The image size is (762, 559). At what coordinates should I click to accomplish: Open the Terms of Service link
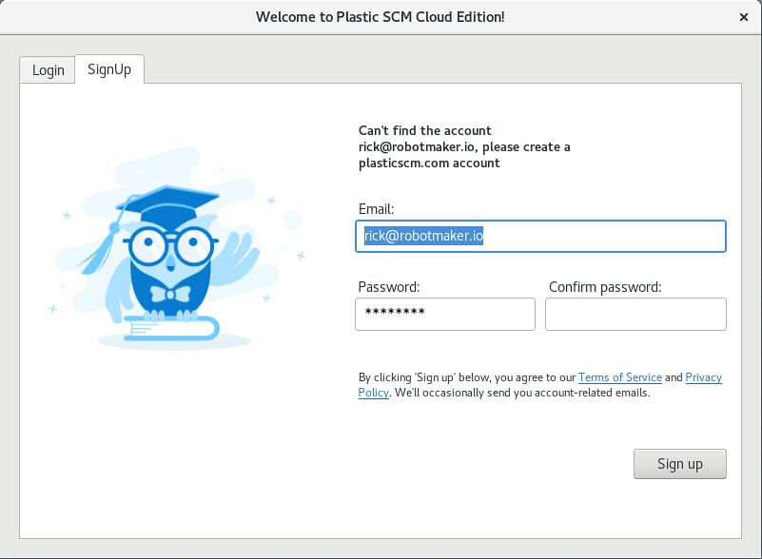coord(620,377)
